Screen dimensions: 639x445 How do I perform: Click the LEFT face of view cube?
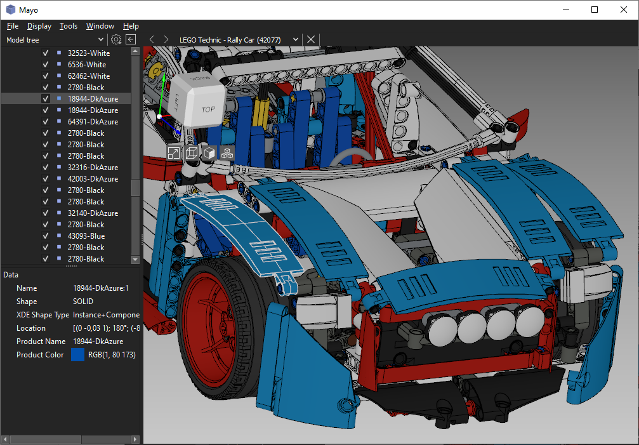pyautogui.click(x=177, y=101)
